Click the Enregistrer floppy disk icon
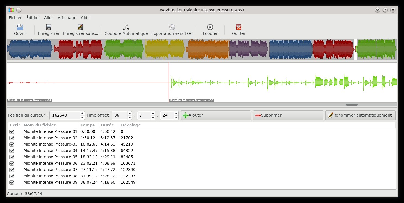Image resolution: width=404 pixels, height=203 pixels. [49, 27]
